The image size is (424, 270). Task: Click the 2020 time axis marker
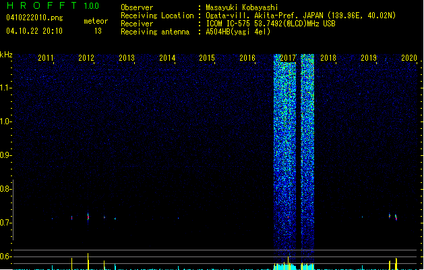(x=409, y=58)
